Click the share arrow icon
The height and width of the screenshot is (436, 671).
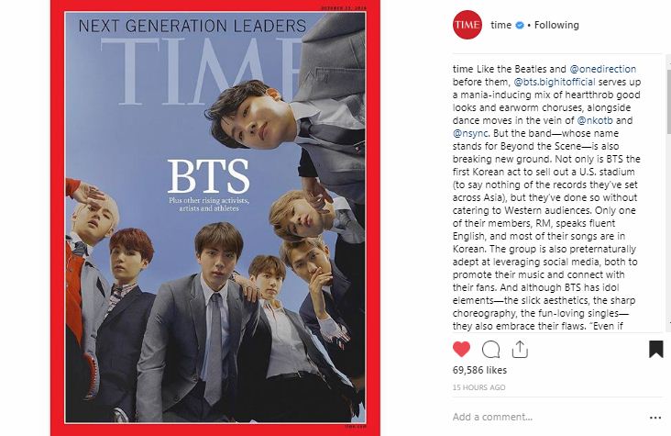520,349
